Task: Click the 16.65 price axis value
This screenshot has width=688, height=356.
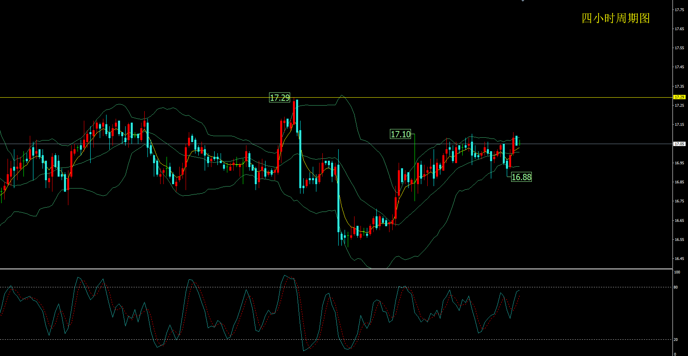Action: click(679, 221)
